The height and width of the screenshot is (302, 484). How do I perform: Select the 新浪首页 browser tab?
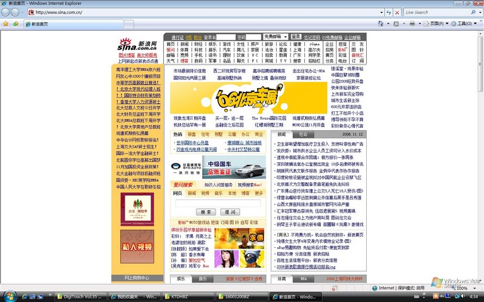74,24
